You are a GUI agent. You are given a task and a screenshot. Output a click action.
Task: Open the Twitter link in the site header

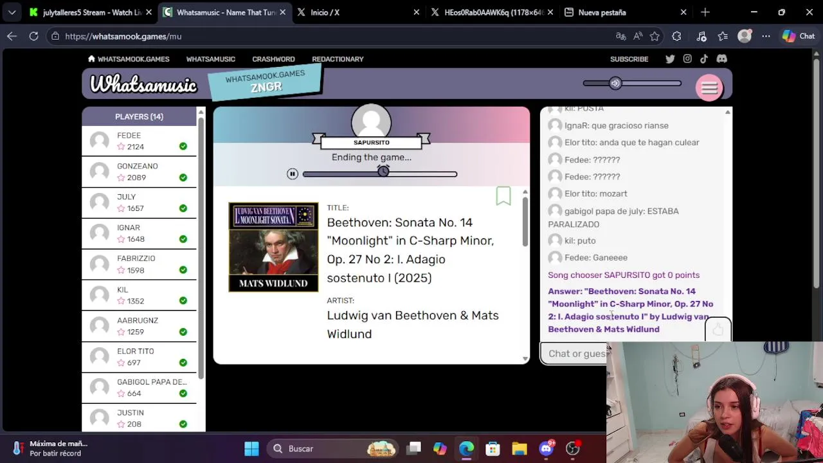[x=670, y=59]
